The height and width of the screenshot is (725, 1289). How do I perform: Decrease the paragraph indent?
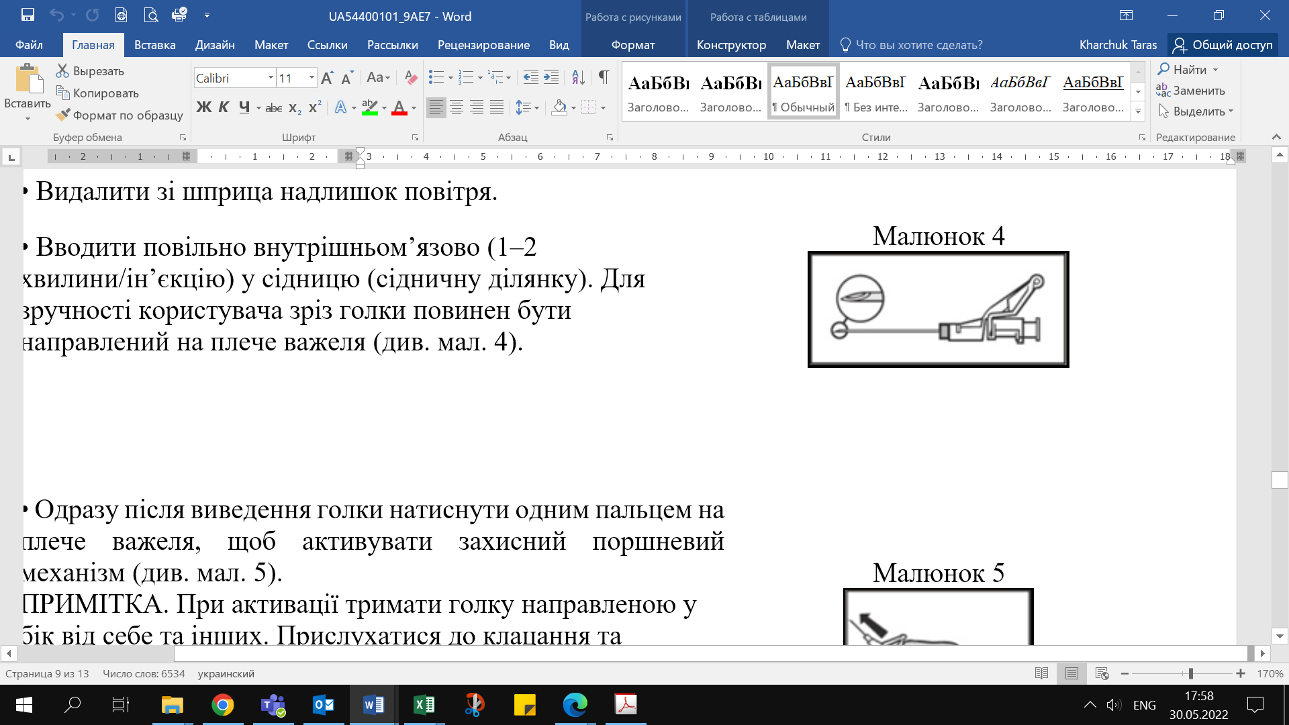pos(530,78)
